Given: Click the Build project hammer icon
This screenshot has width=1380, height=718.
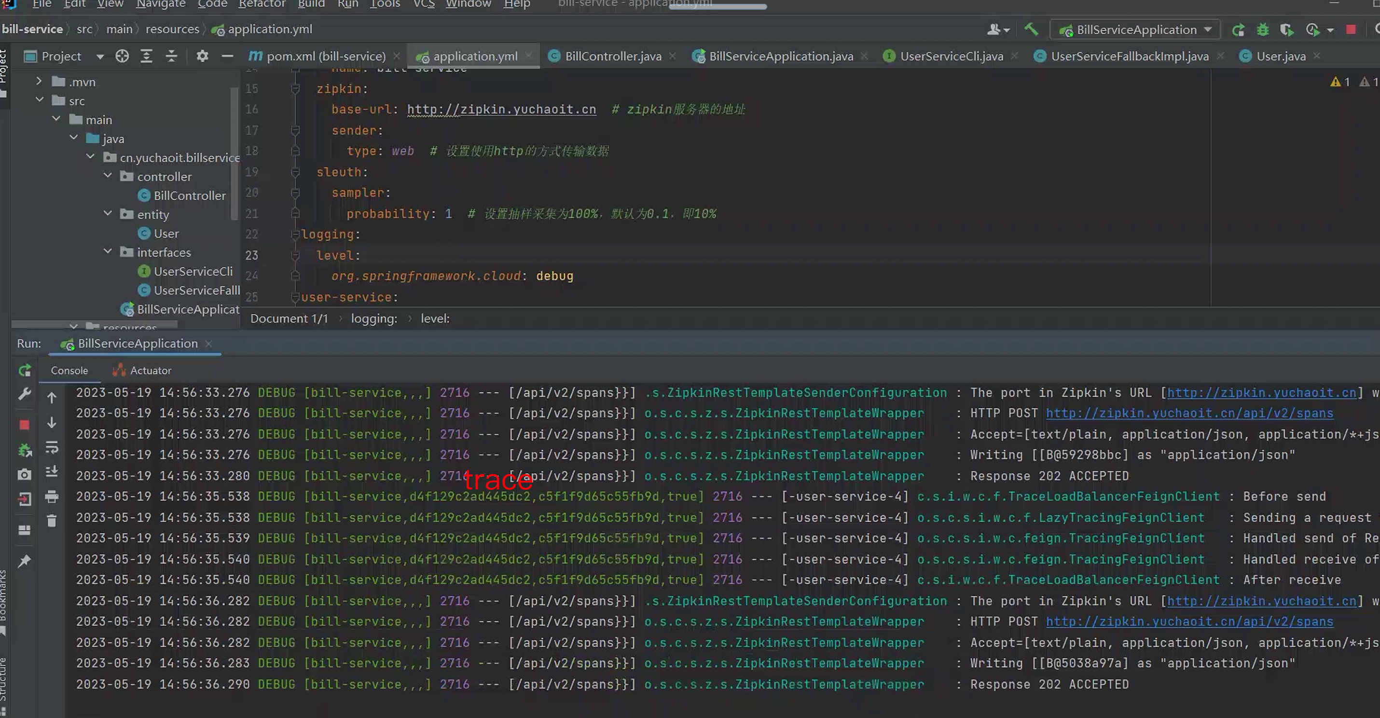Looking at the screenshot, I should (1031, 29).
